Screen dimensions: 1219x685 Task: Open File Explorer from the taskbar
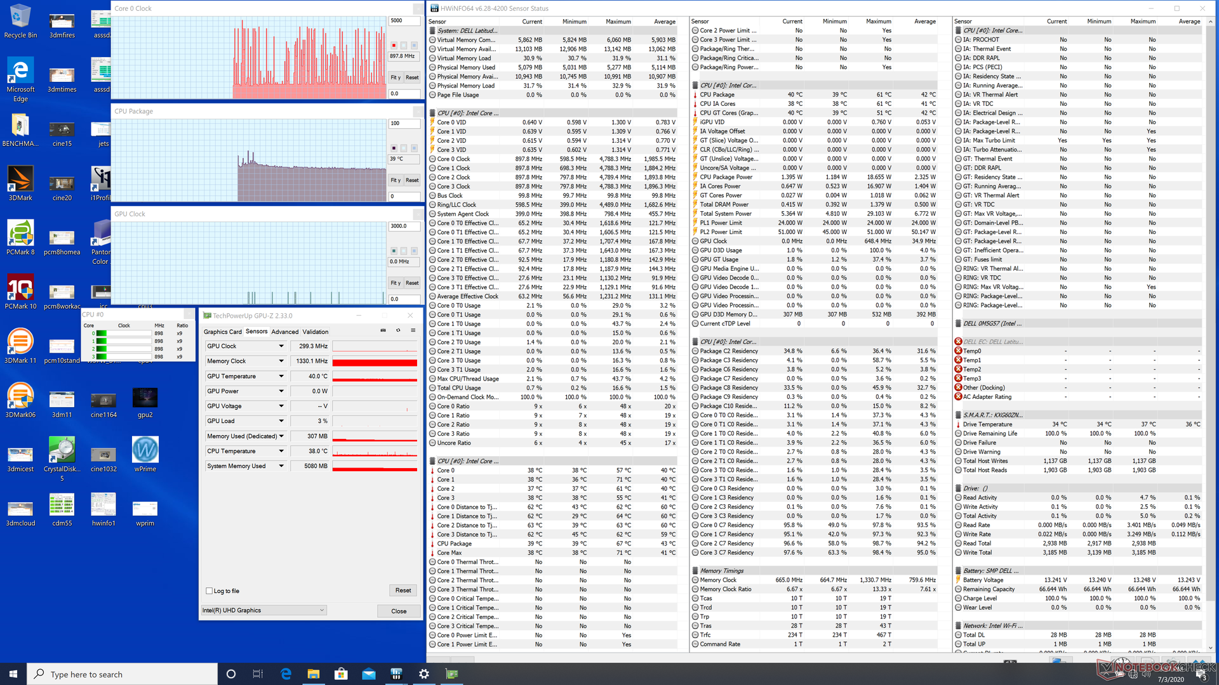(314, 674)
